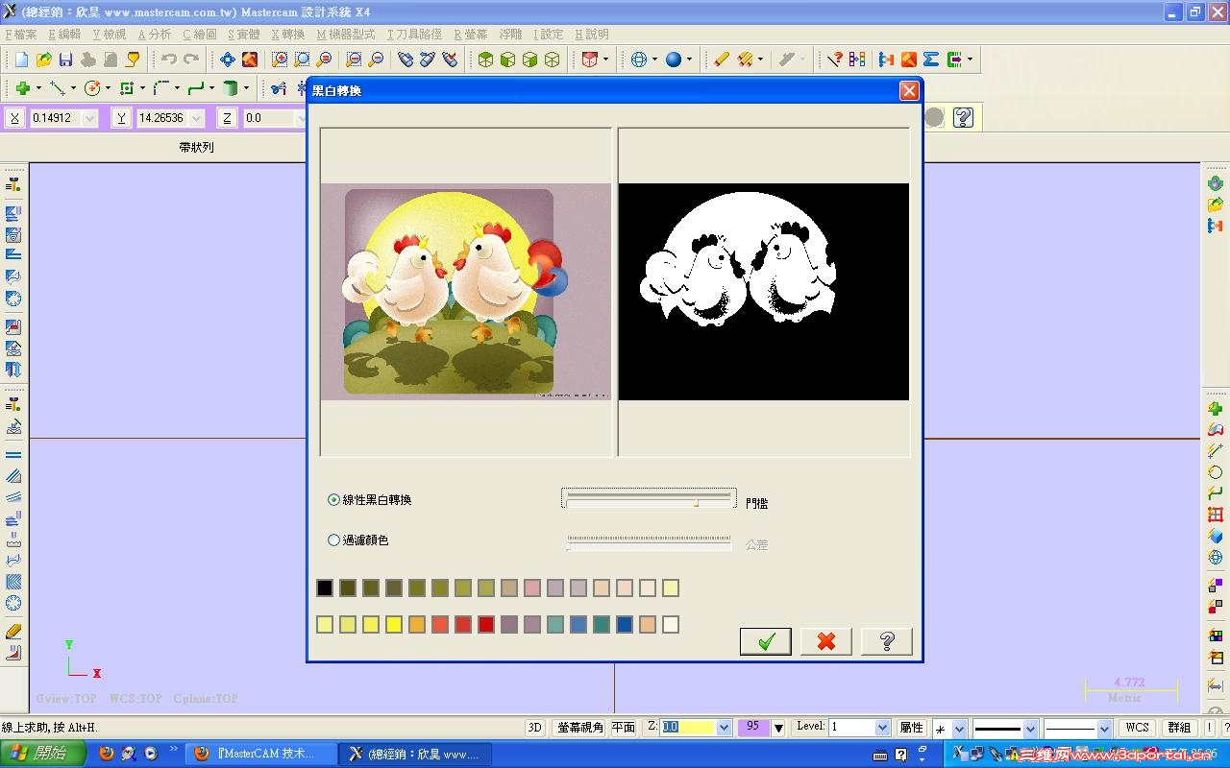Pick the black color swatch
The width and height of the screenshot is (1230, 768).
(x=325, y=588)
